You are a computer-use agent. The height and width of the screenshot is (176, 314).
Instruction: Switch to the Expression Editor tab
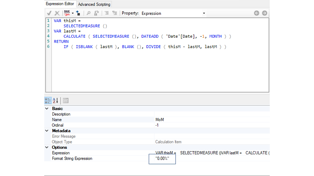click(60, 4)
